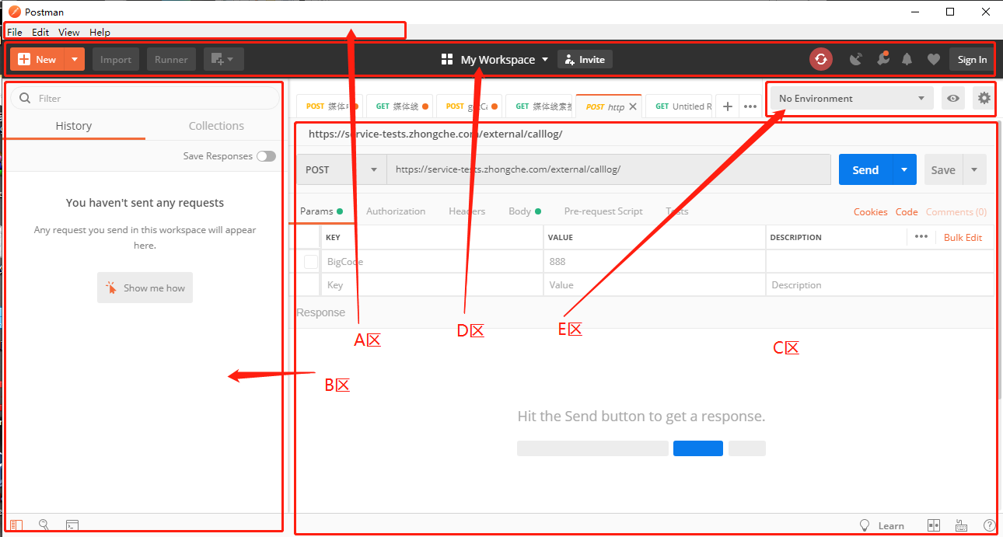Toggle sidebar icon in bottom status bar

click(16, 525)
